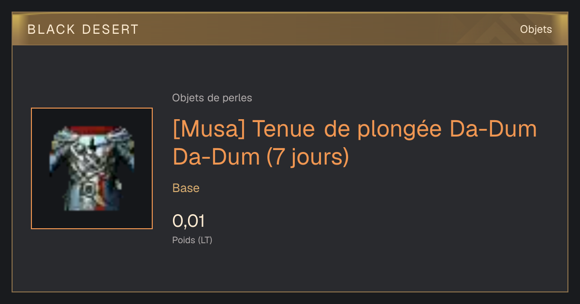Click the orange frame of the item thumbnail
Image resolution: width=580 pixels, height=304 pixels.
point(92,109)
